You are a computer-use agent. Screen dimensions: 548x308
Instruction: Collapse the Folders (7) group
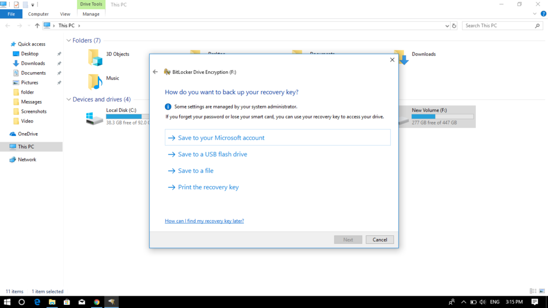tap(68, 41)
